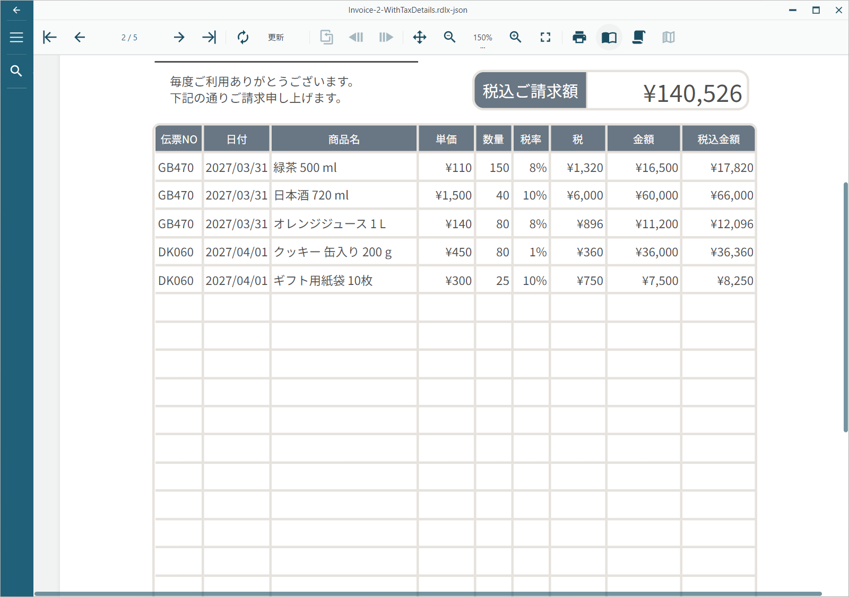
Task: Jump to the first page
Action: (x=49, y=37)
